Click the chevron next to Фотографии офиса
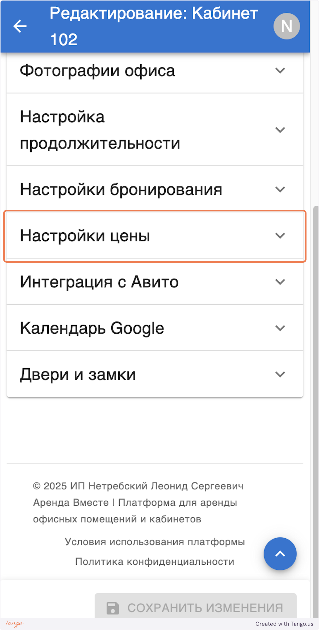The height and width of the screenshot is (630, 319). (x=280, y=71)
